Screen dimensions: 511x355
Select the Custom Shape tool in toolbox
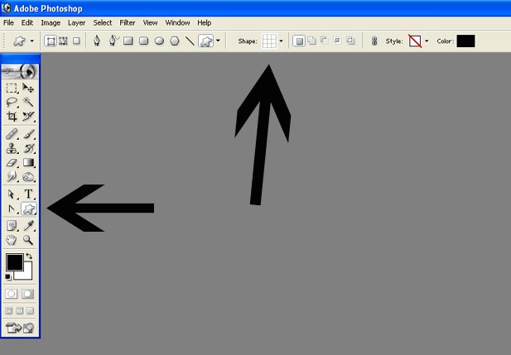(x=28, y=209)
